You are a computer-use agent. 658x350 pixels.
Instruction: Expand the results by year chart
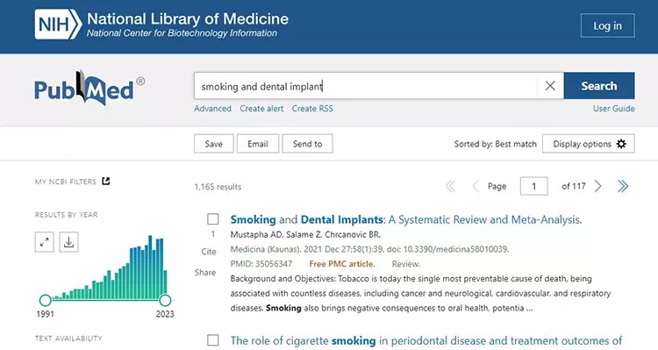click(x=45, y=242)
